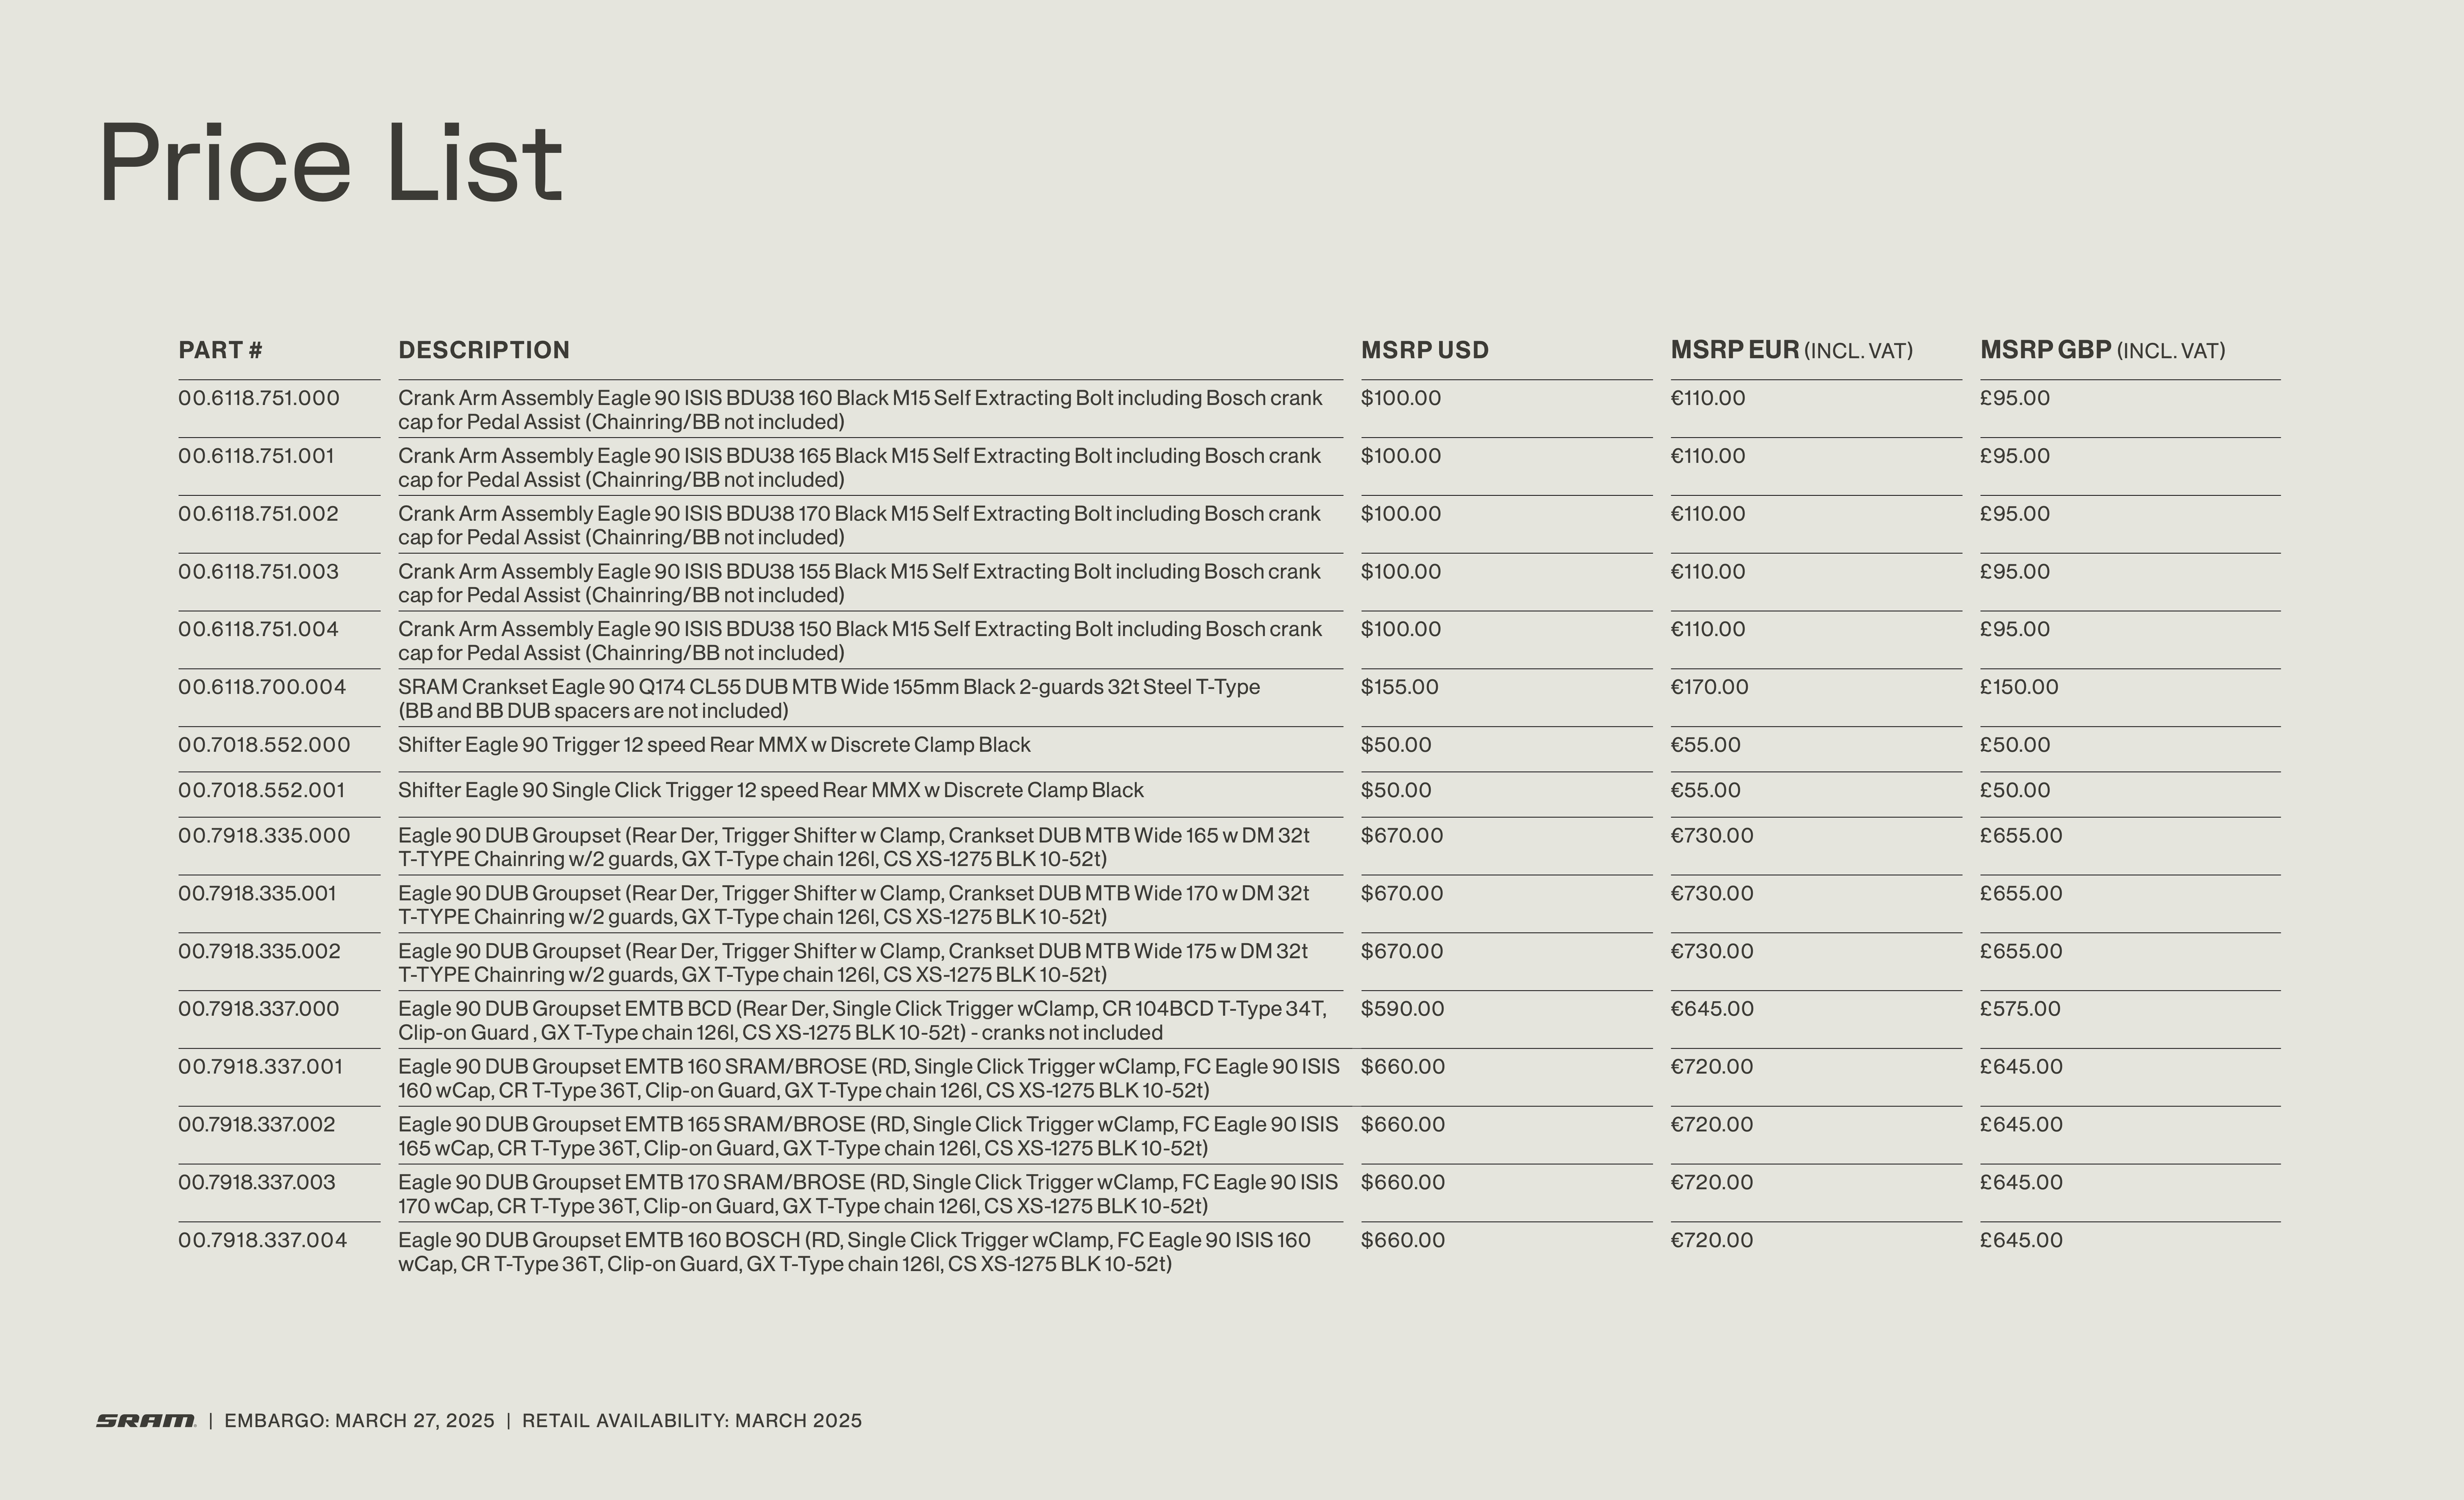Select part number 00.7918.337.003
This screenshot has width=2464, height=1500.
[x=257, y=1182]
